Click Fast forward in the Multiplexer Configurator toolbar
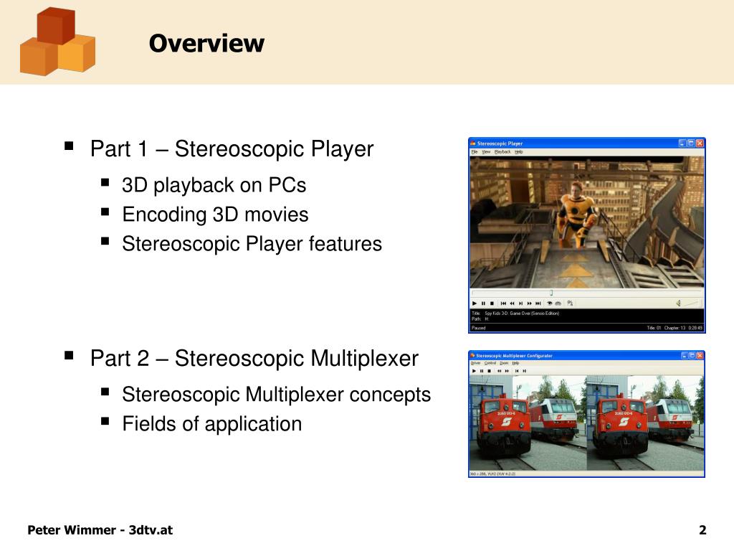Image resolution: width=734 pixels, height=551 pixels. [x=507, y=371]
